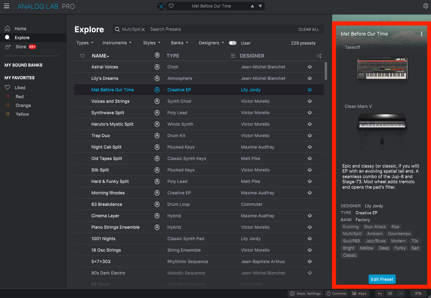Click layers icon for Astral Voices
Viewport: 431px width, 298px height.
[310, 67]
